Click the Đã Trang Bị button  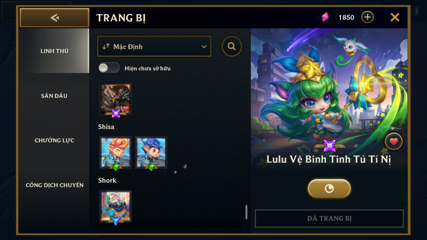point(329,218)
